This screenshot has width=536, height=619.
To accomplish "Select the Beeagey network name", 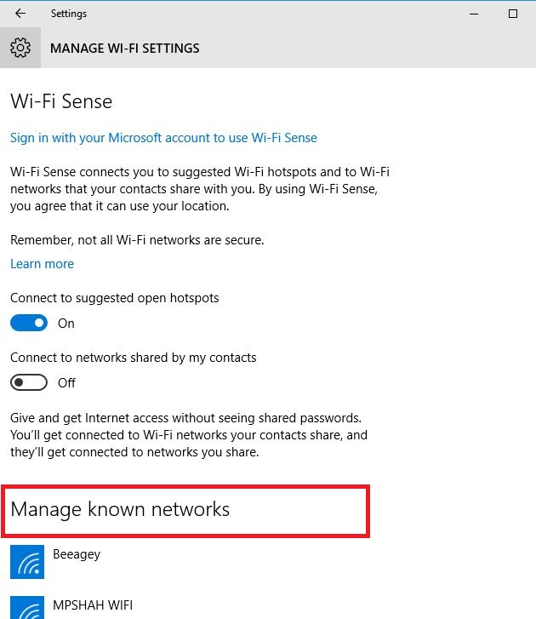I will pos(77,554).
